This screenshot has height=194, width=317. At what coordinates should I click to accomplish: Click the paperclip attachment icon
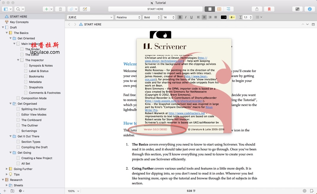[71, 9]
